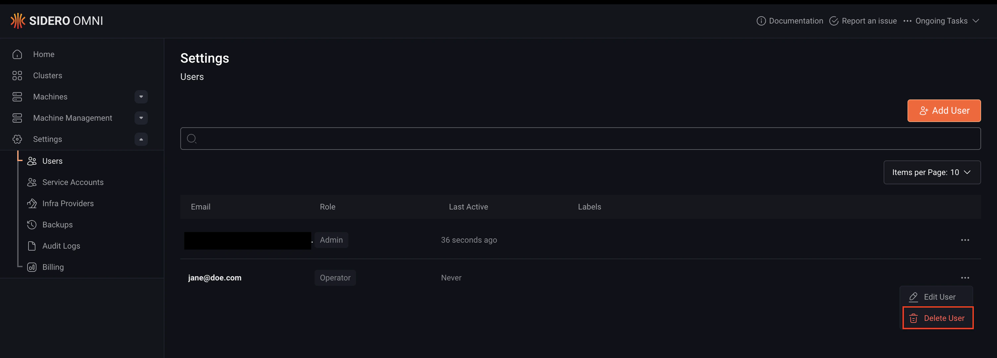Screen dimensions: 997x358
Task: Click the Infra Providers icon
Action: (x=32, y=204)
